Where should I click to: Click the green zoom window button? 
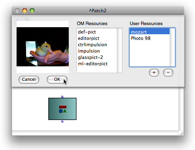[32, 11]
